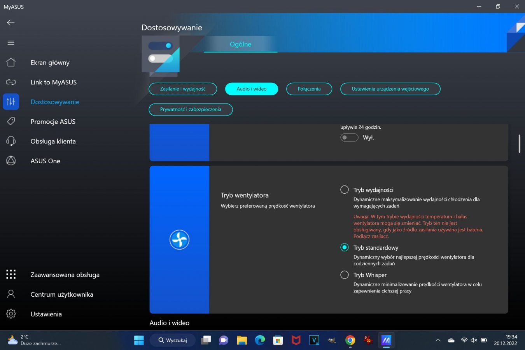Select Tryb standardowy radio button
This screenshot has width=525, height=350.
[345, 247]
